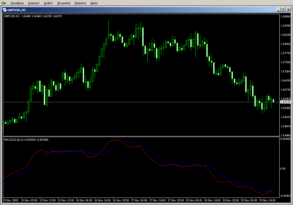Open the Aiuto menu

pos(94,3)
